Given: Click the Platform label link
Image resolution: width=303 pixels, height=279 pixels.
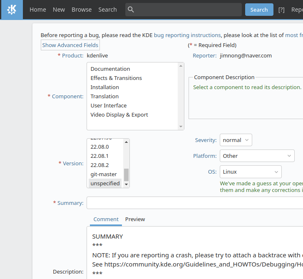Looking at the screenshot, I should pos(205,156).
